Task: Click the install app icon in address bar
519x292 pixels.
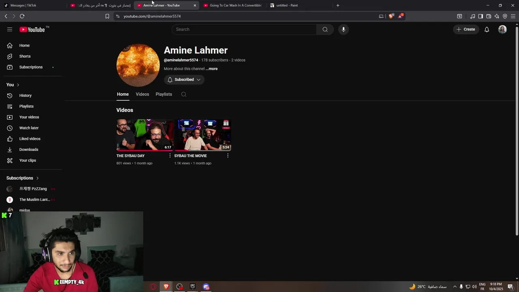Action: [381, 16]
